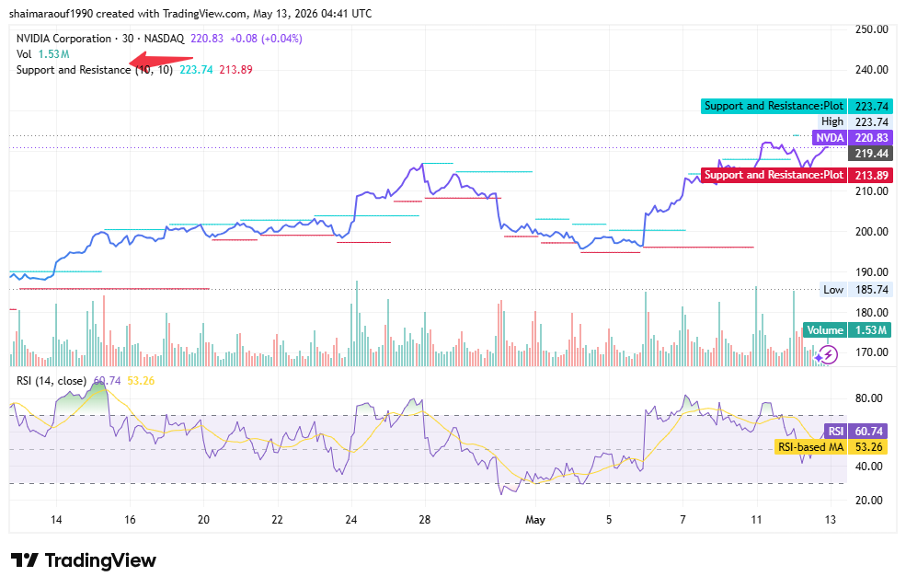Click the Low 185.74 price label
Image resolution: width=906 pixels, height=588 pixels.
[855, 290]
